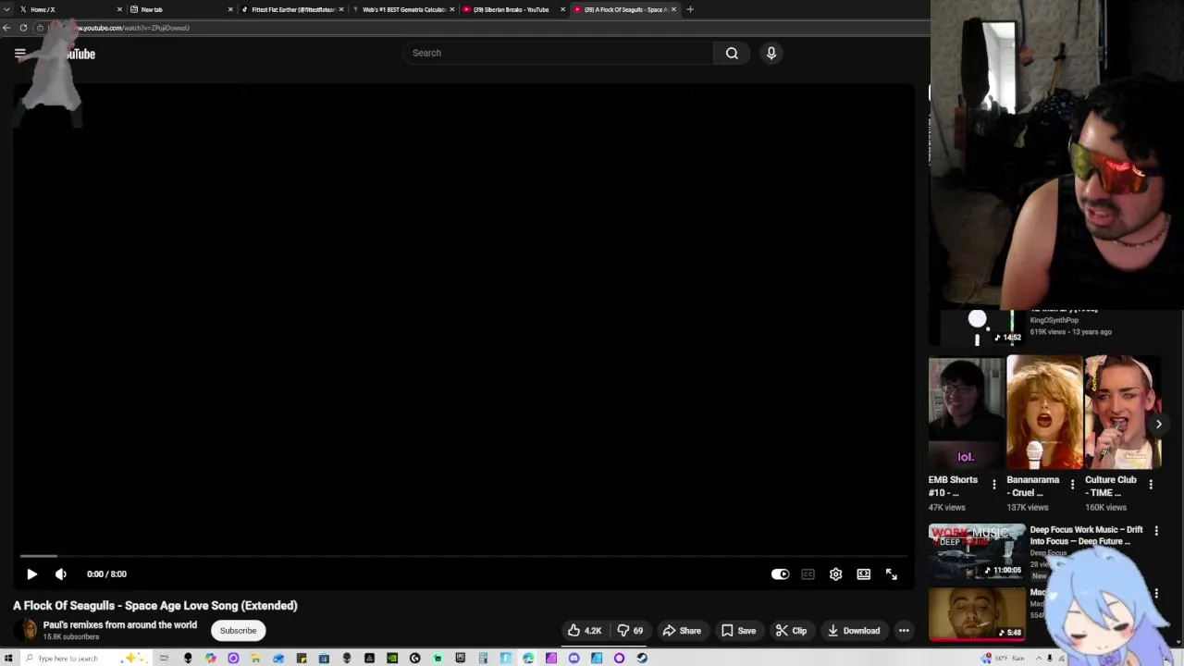The image size is (1184, 666).
Task: Subscribe to Paul's remixes channel
Action: (x=238, y=631)
